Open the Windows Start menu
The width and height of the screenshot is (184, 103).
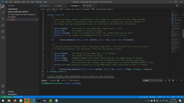tap(3, 100)
